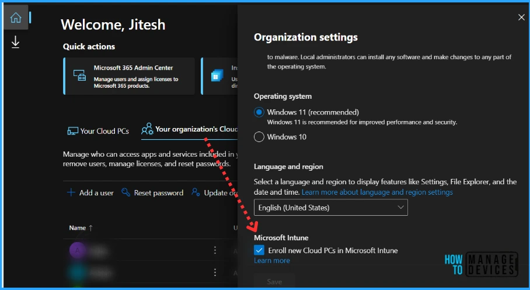This screenshot has width=530, height=290.
Task: Click the Microsoft Intune section label
Action: [281, 237]
